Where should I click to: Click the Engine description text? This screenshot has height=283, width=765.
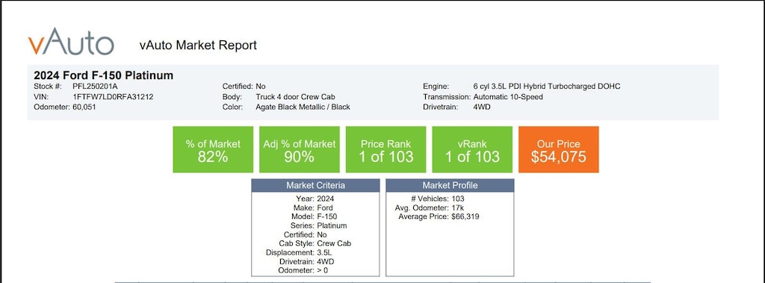(x=547, y=87)
